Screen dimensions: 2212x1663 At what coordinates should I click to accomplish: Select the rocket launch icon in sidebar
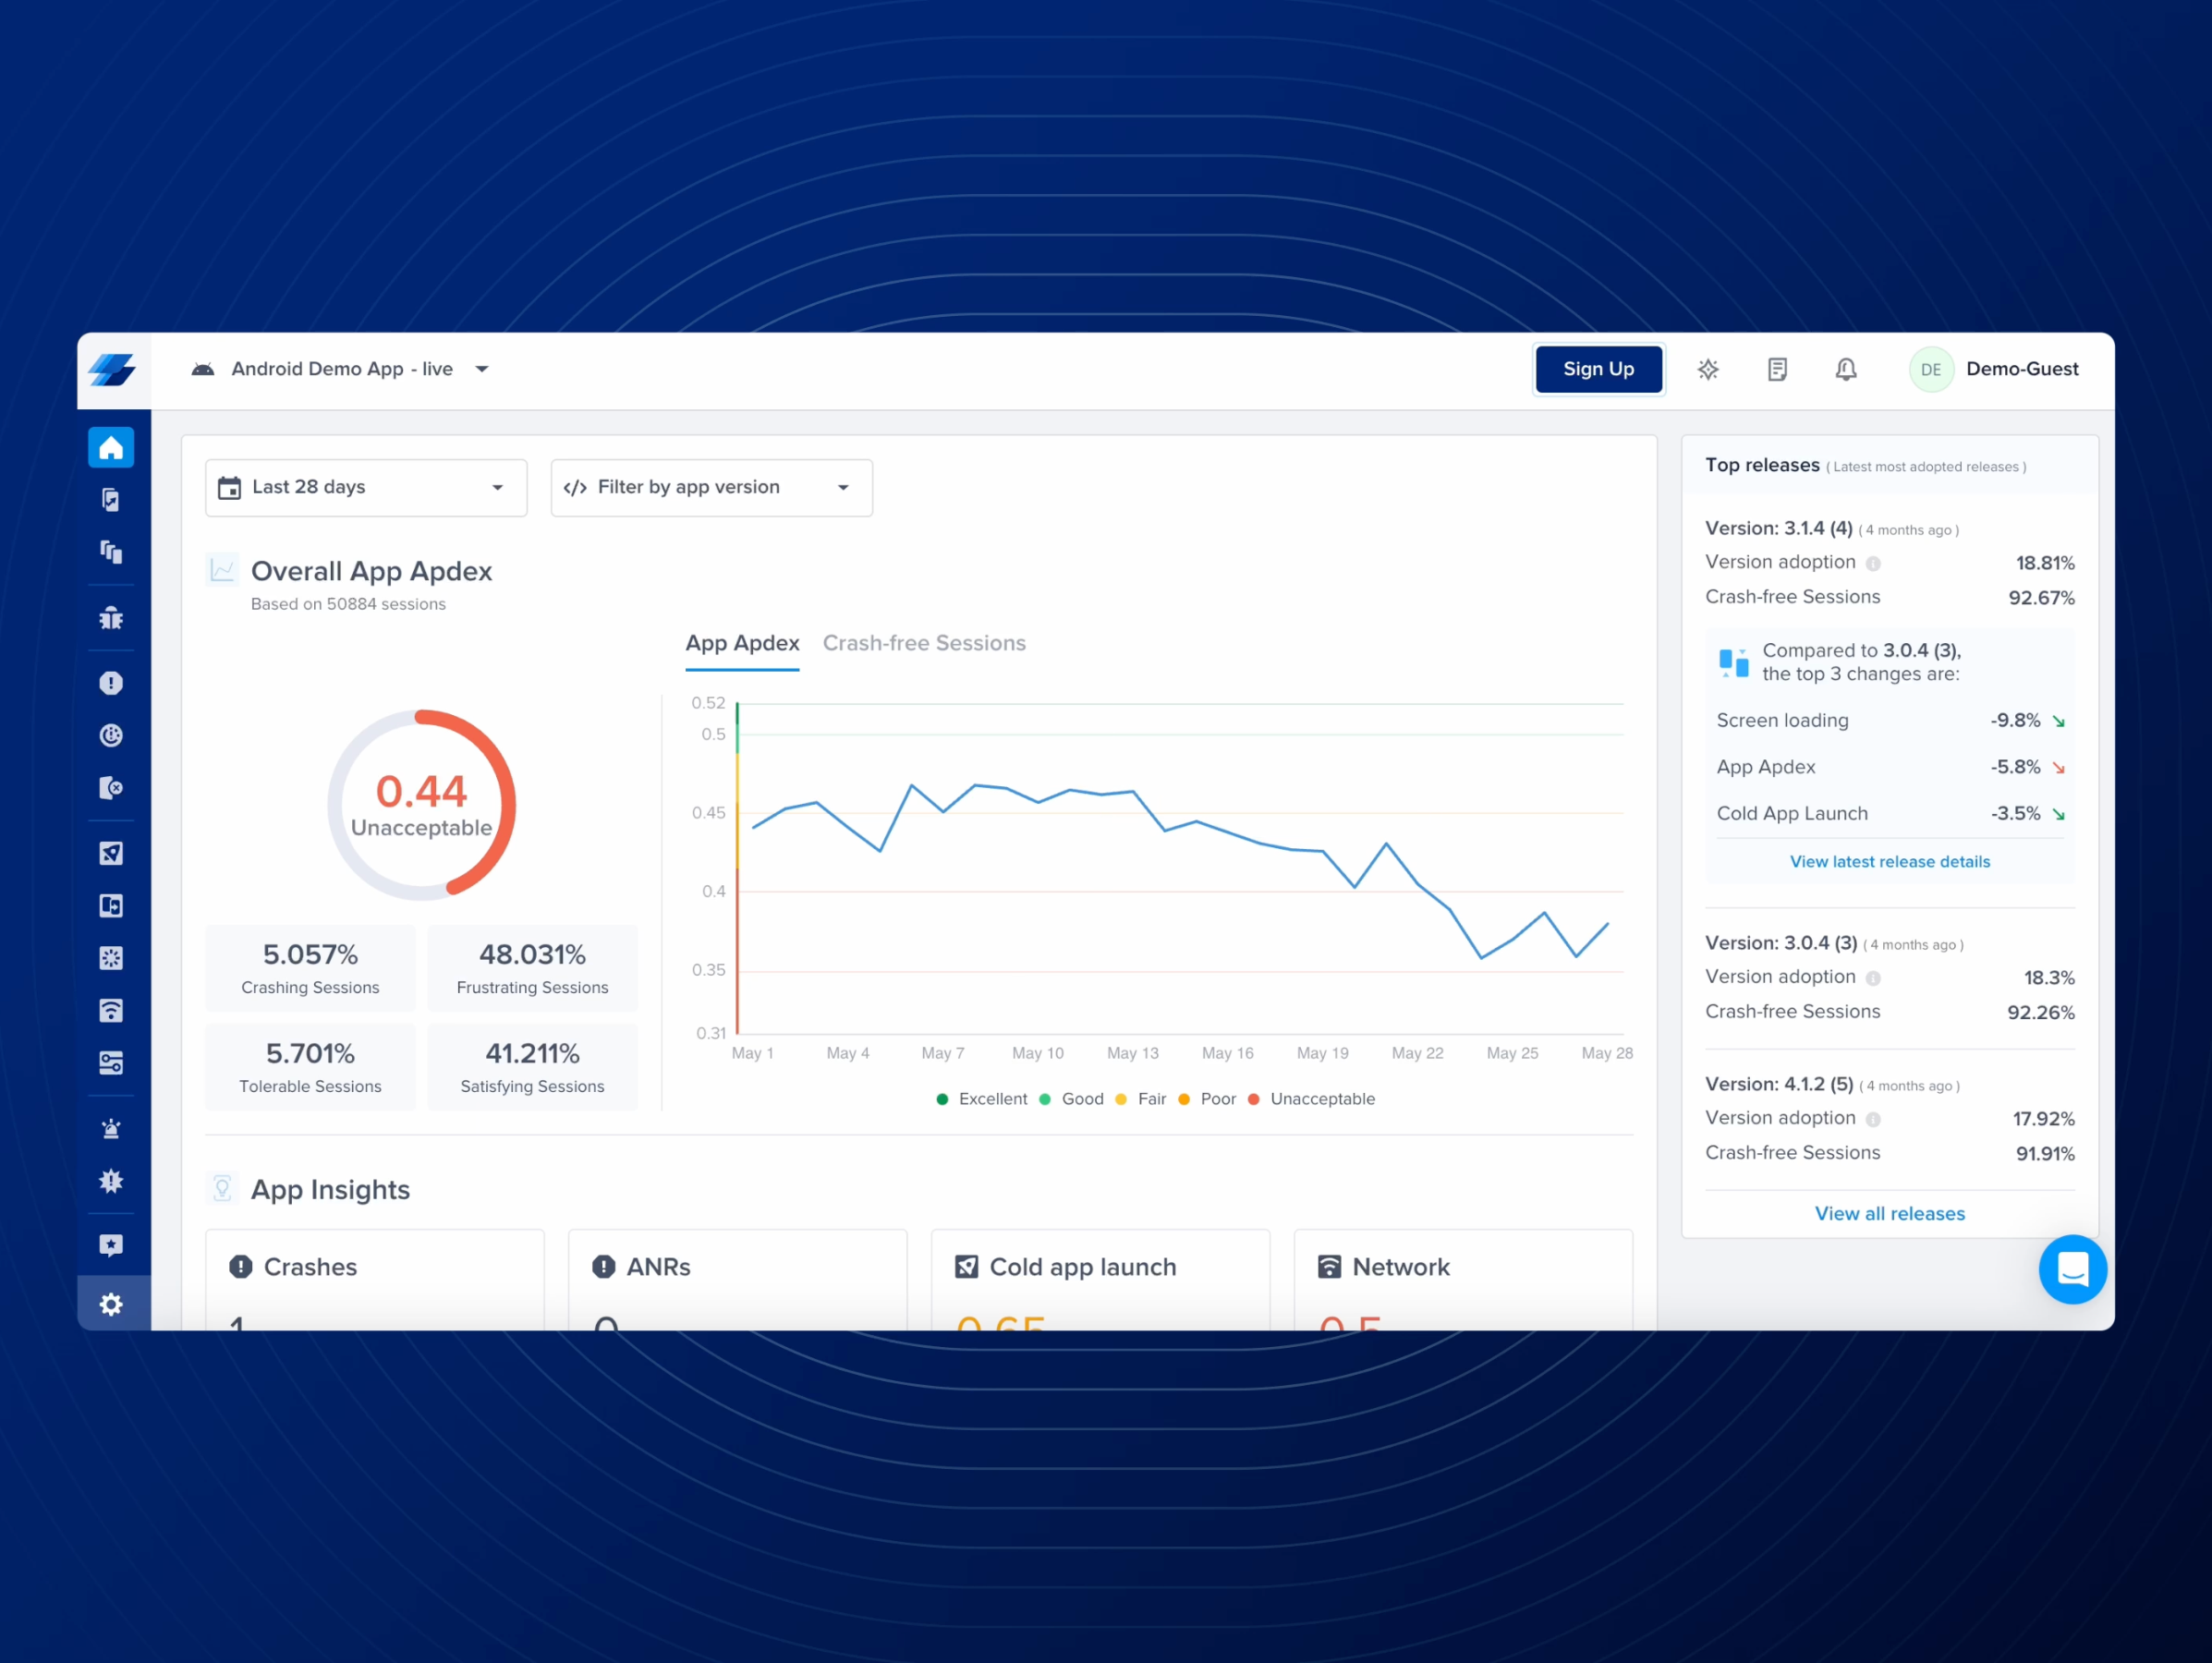pyautogui.click(x=111, y=852)
